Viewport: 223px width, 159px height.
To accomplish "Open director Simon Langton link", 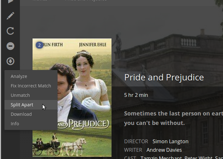I will coord(170,141).
